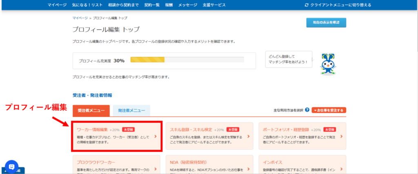Click chevron on ポートフォリオ・経歴登録 card
Screen dimensions: 418x174
click(342, 137)
